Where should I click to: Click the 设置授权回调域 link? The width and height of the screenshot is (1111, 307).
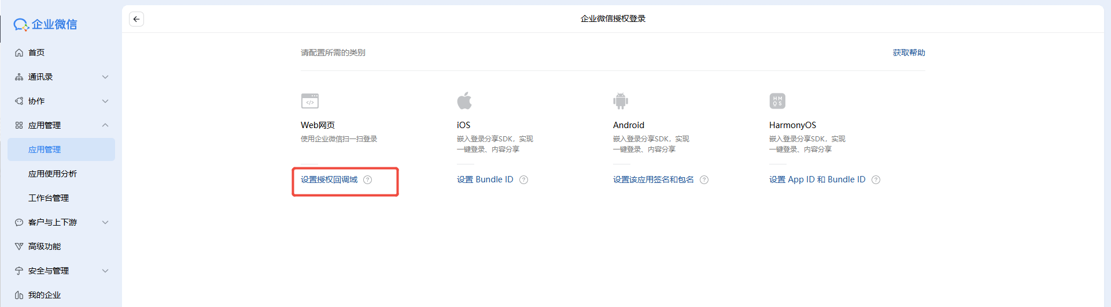point(329,179)
